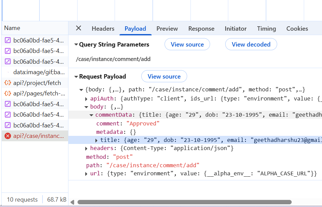
Task: Open the Preview tab
Action: tap(167, 29)
